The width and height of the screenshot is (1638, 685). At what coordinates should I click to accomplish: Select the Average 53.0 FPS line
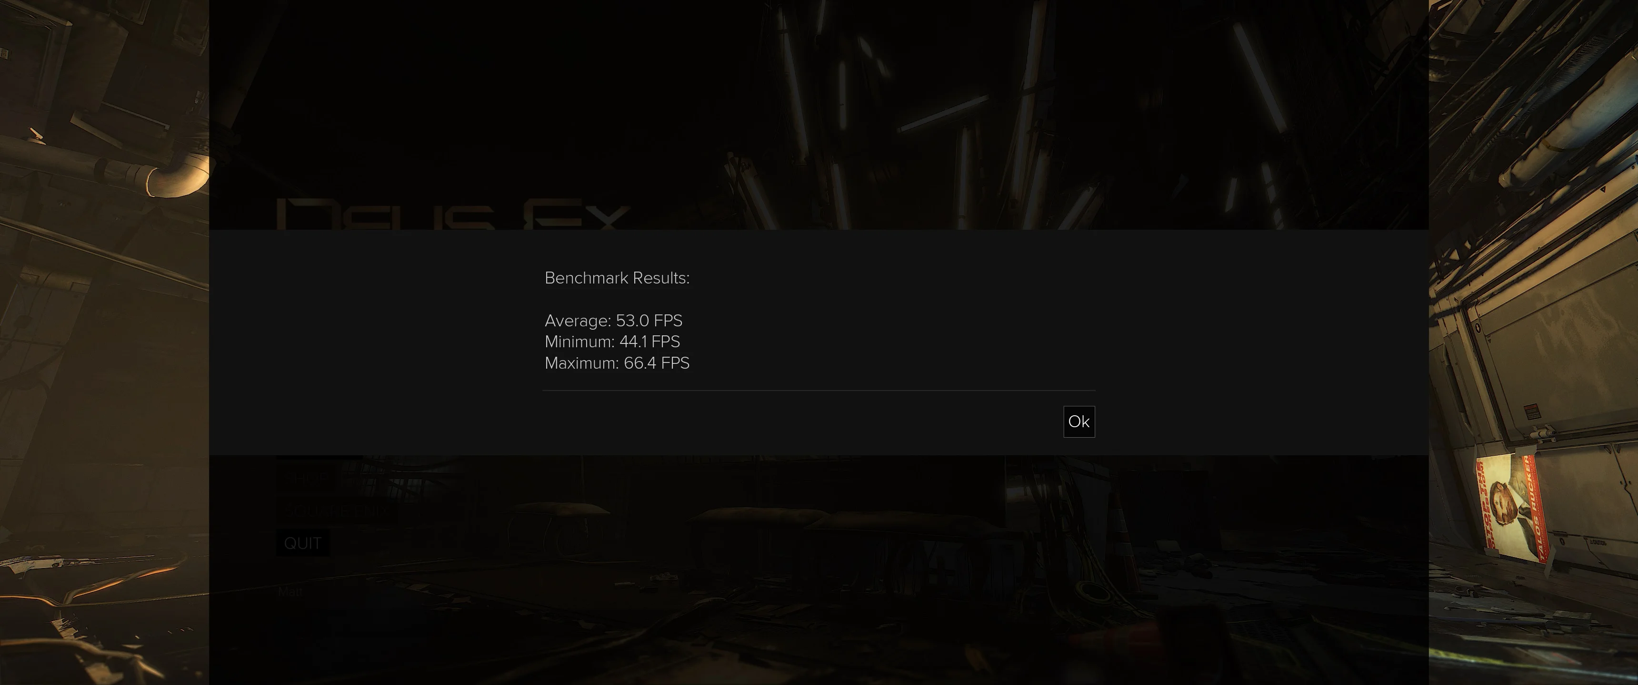pos(613,320)
